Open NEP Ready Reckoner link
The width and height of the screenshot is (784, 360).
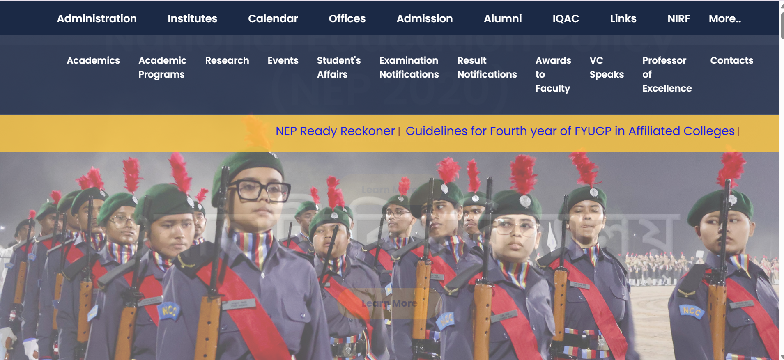click(335, 131)
